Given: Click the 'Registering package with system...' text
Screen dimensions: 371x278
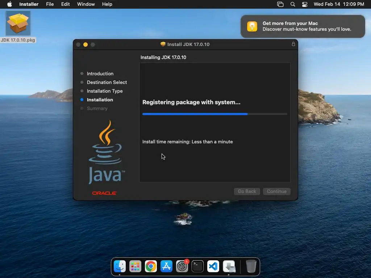Looking at the screenshot, I should tap(191, 102).
